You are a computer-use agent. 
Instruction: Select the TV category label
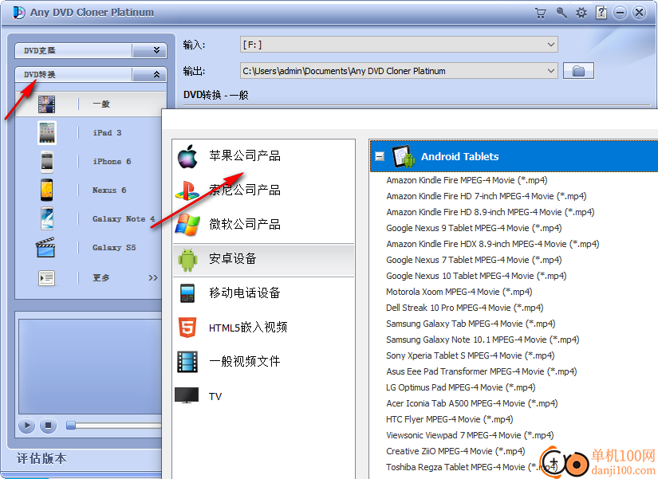(215, 396)
